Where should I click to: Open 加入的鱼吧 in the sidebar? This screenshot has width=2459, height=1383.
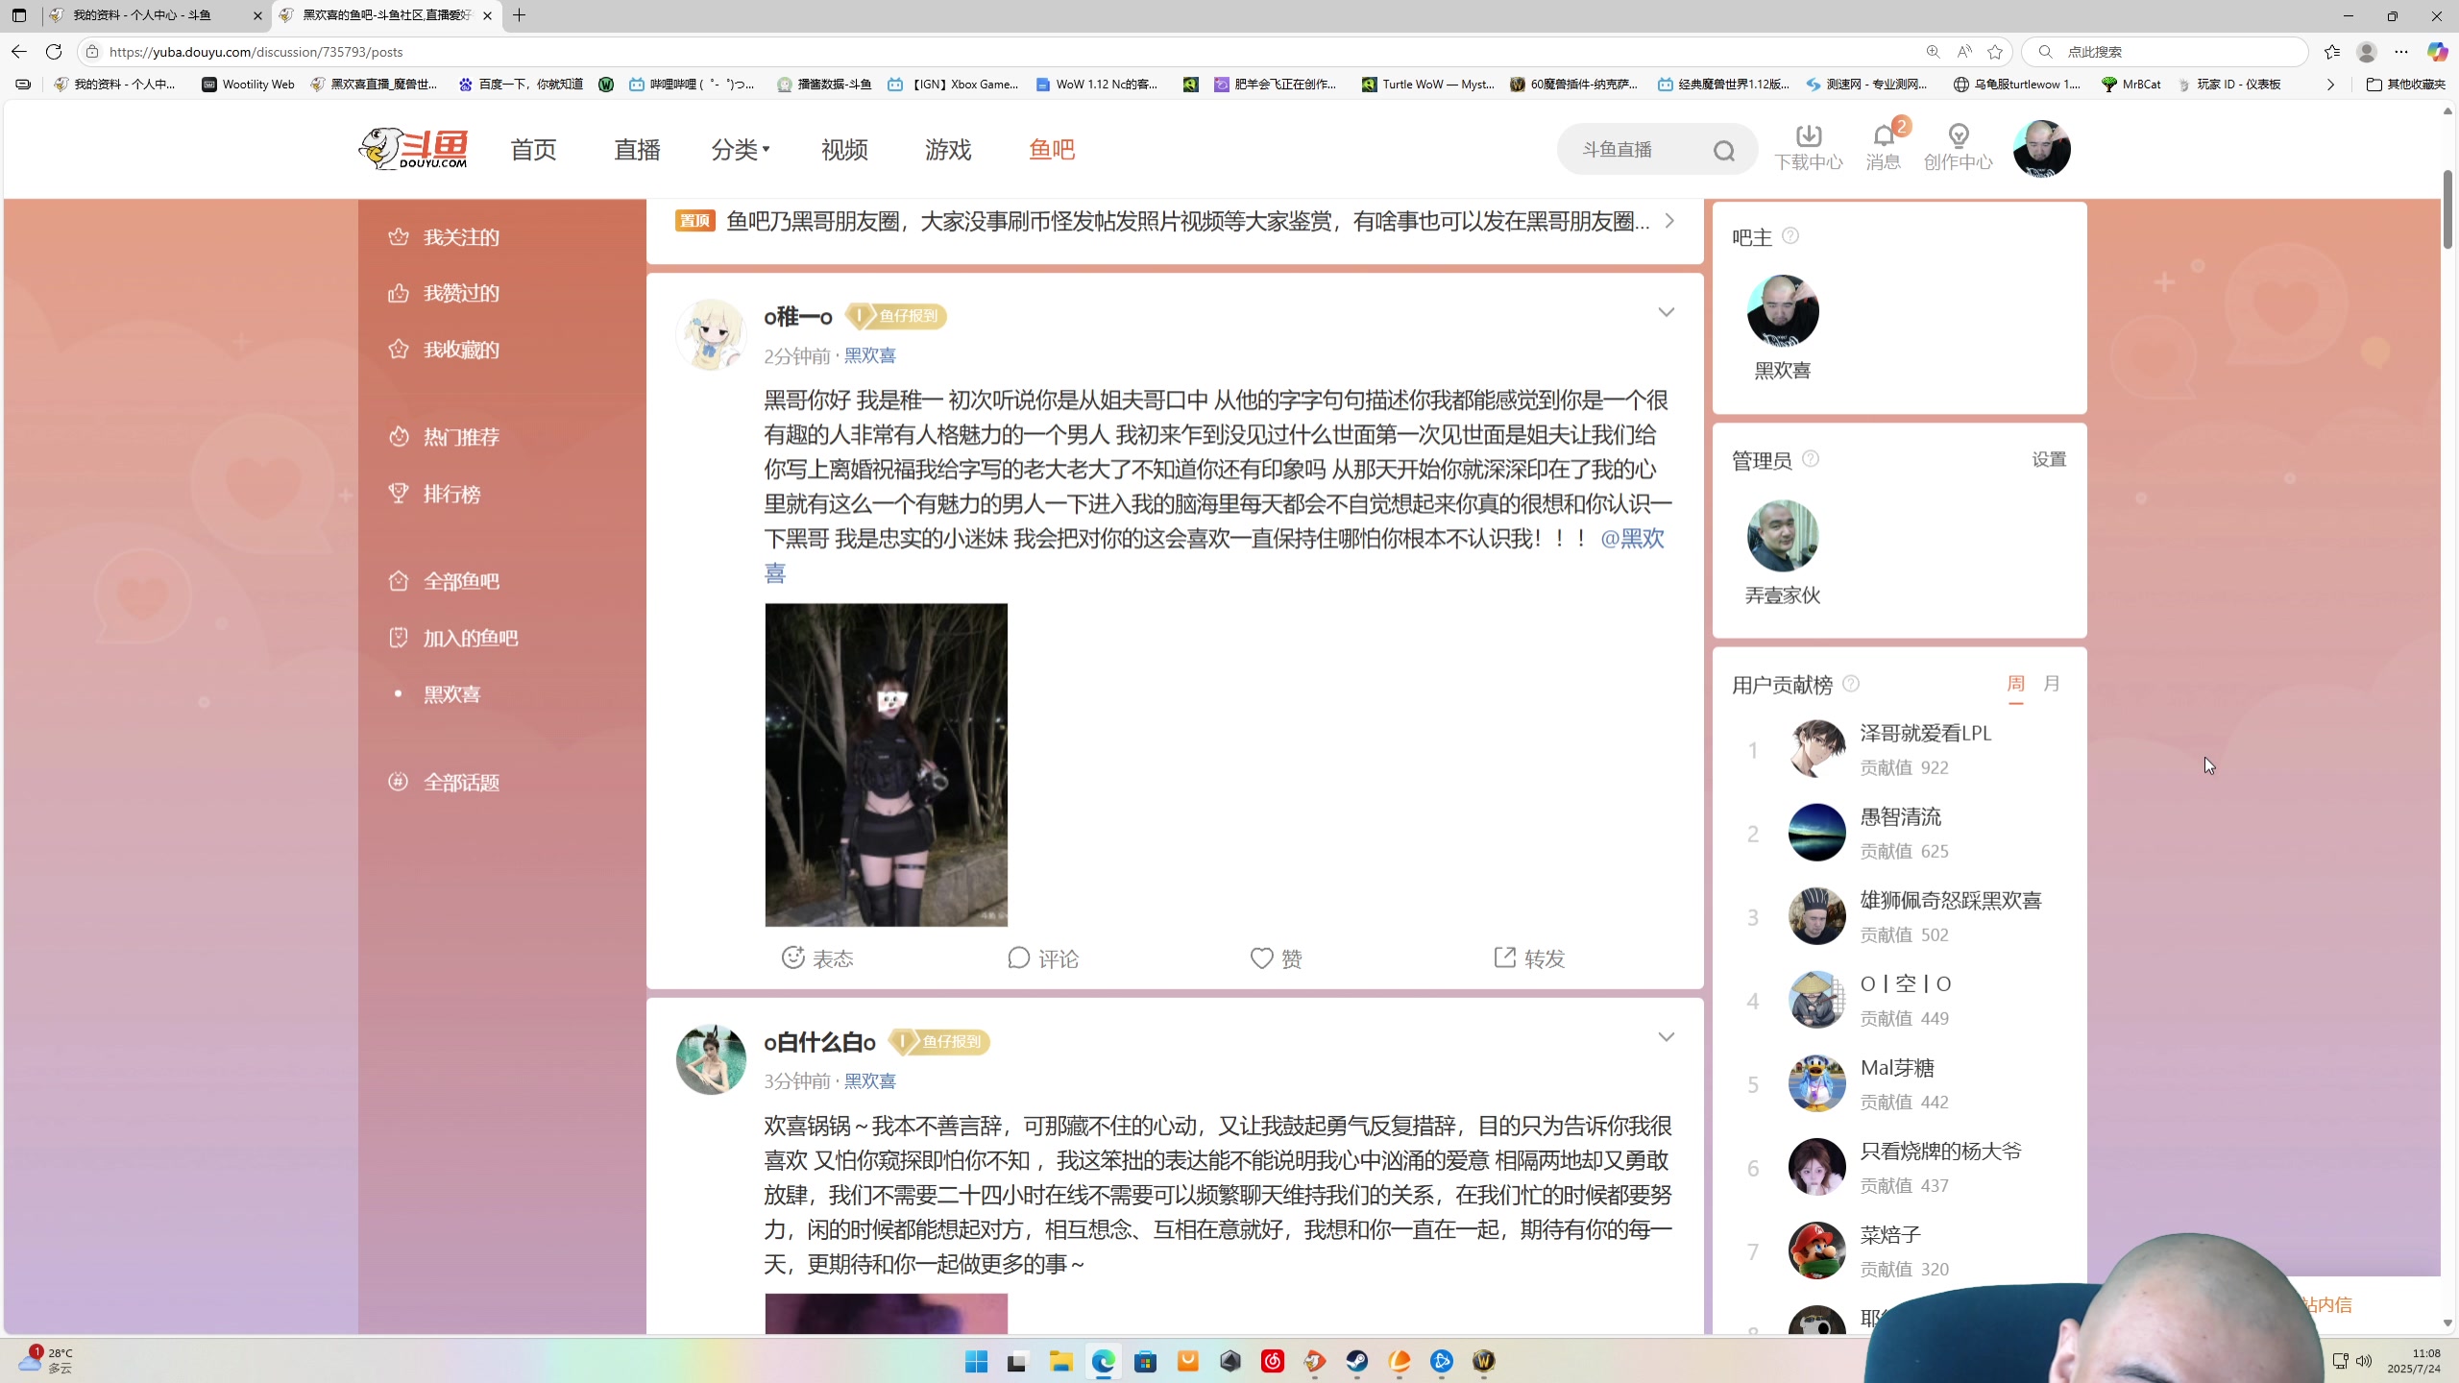[x=453, y=638]
